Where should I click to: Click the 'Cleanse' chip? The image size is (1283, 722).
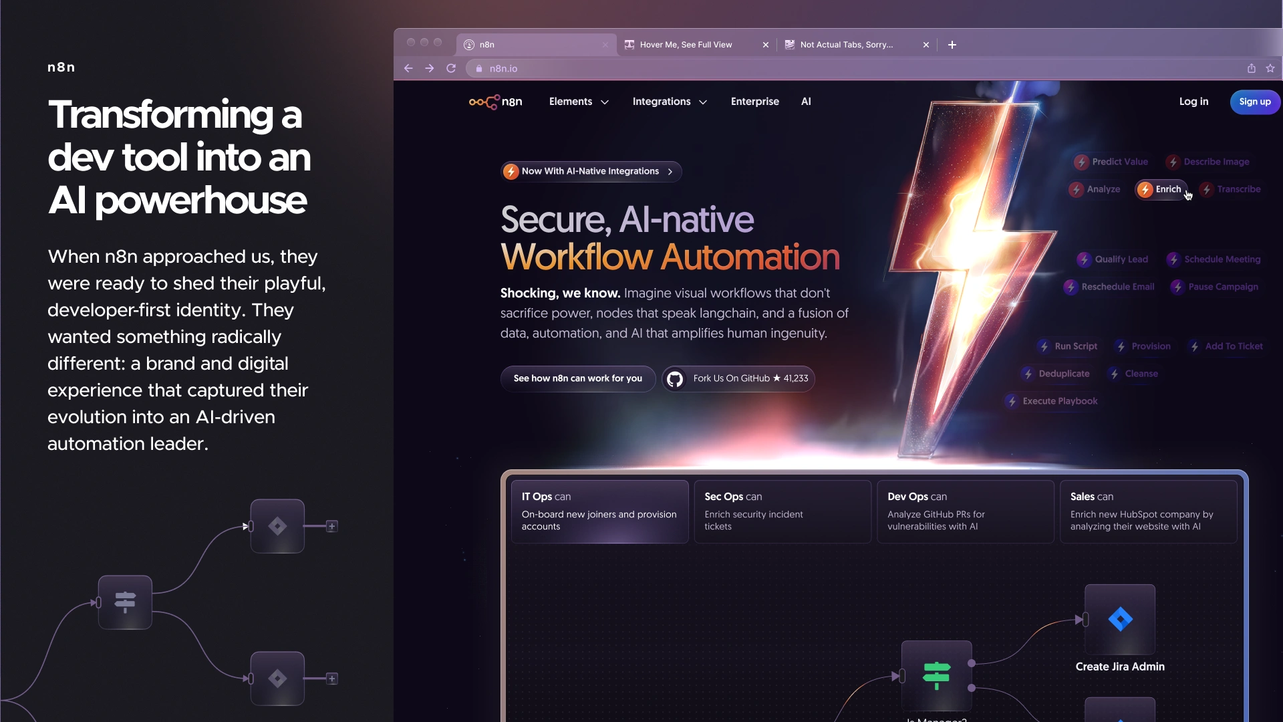[1133, 374]
